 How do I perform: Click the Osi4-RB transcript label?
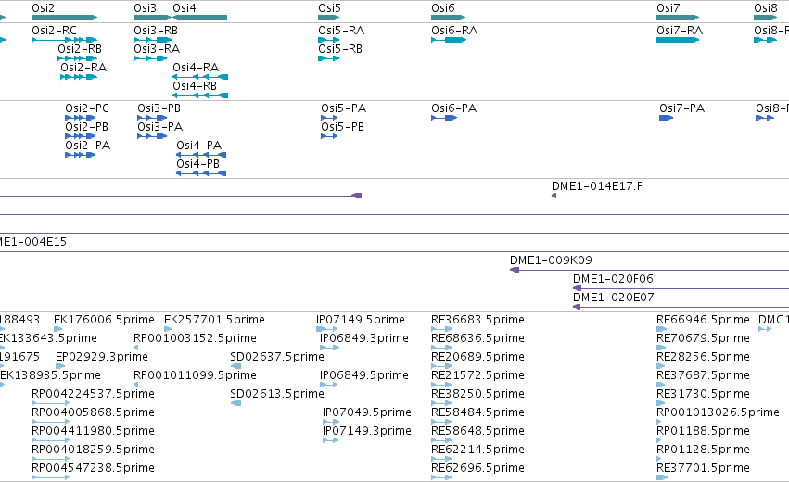[x=195, y=86]
